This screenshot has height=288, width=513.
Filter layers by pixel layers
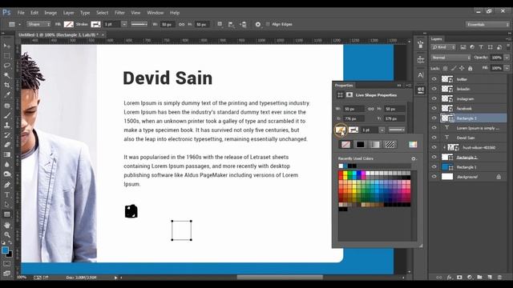pos(463,47)
